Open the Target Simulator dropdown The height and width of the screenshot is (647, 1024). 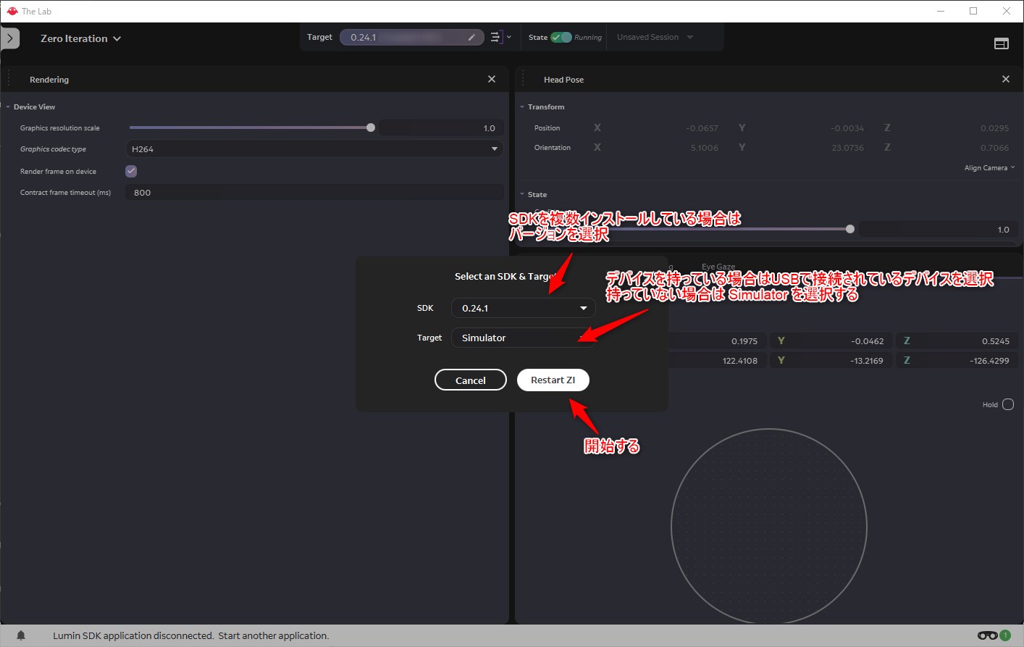point(524,338)
